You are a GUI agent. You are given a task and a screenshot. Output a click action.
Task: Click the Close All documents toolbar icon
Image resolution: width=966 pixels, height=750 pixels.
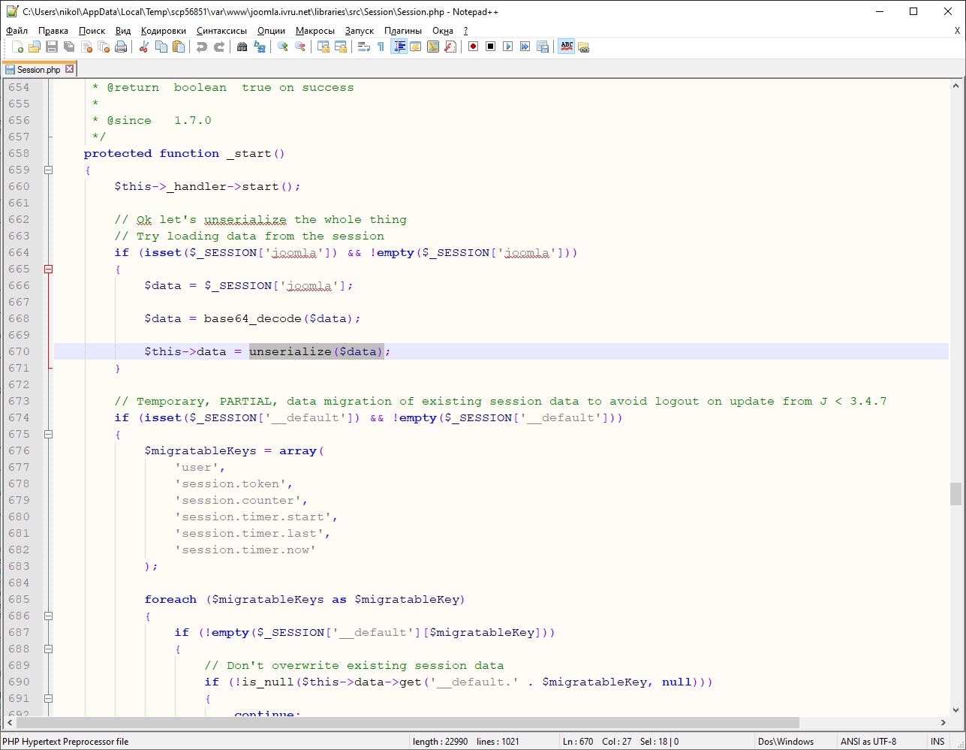tap(104, 47)
